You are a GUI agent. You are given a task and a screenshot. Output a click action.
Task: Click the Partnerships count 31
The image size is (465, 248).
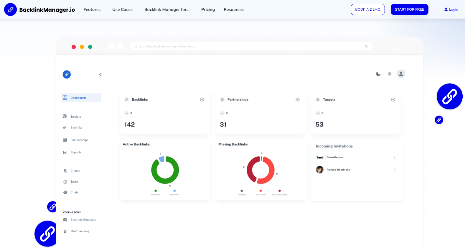click(223, 125)
